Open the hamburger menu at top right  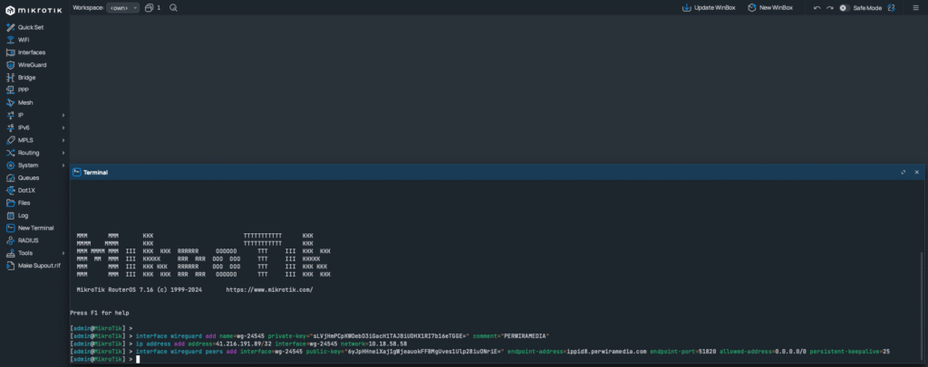[x=914, y=7]
